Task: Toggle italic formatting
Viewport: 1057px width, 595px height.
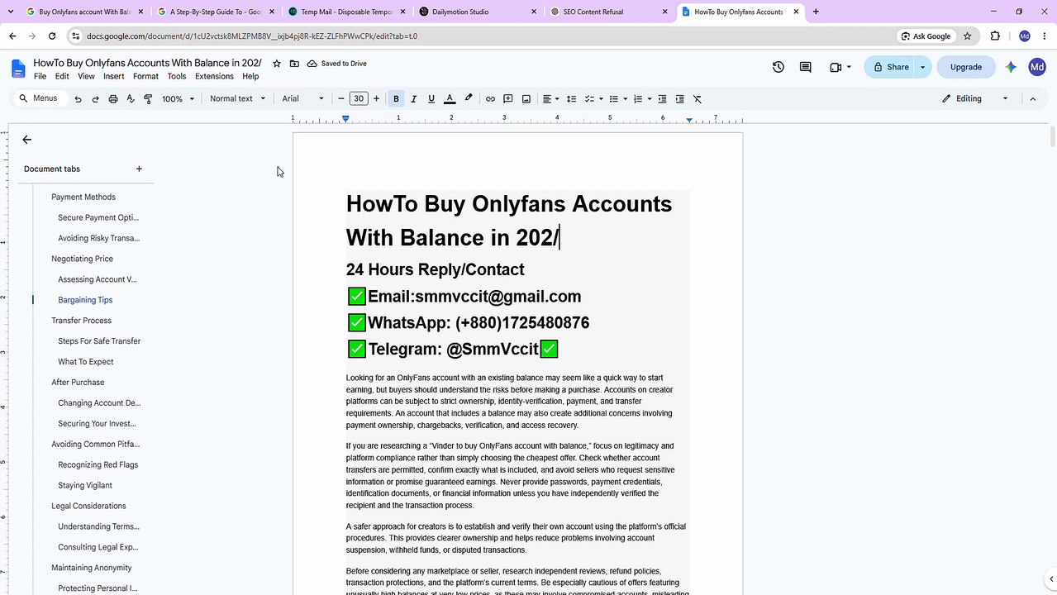Action: click(x=414, y=98)
